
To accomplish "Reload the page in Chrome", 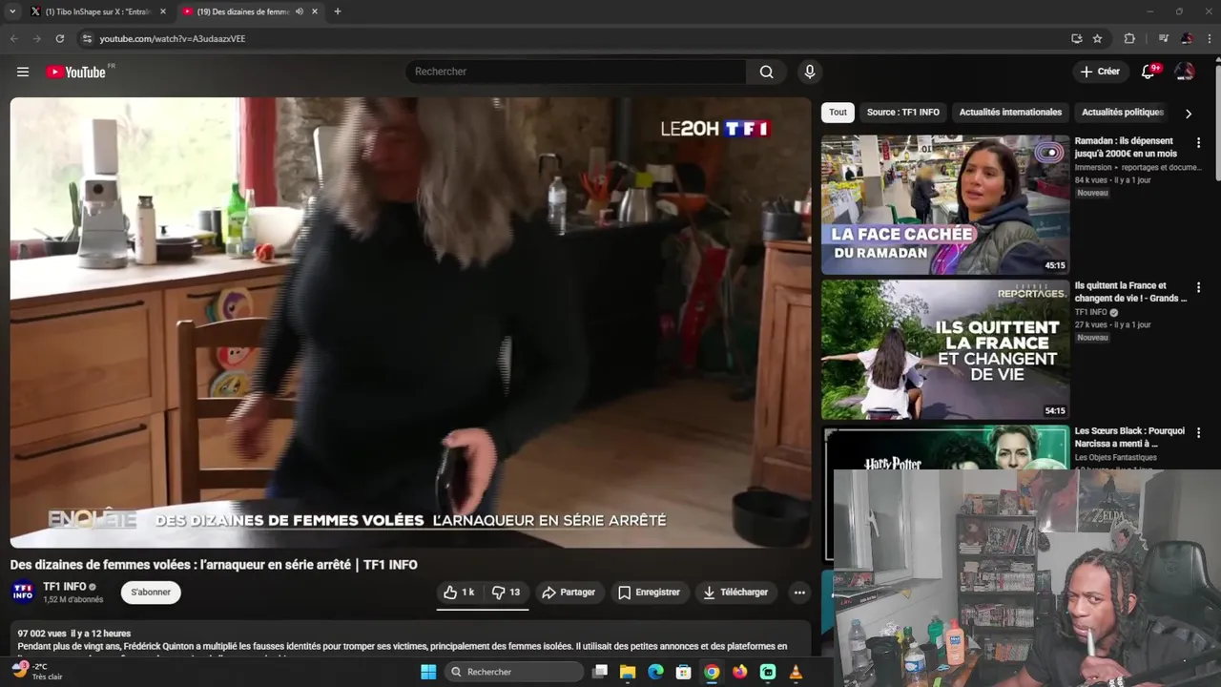I will pyautogui.click(x=59, y=38).
